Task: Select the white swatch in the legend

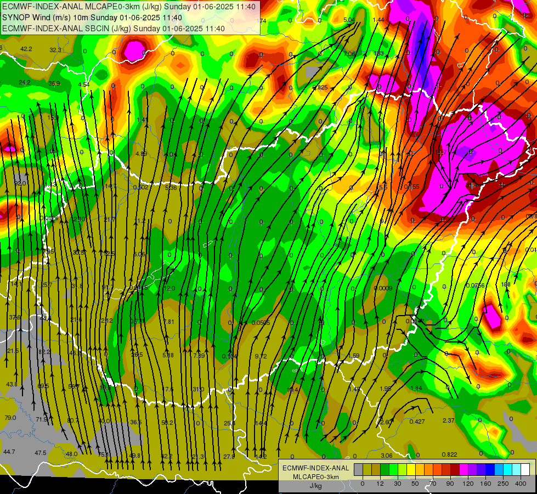Action: [525, 469]
